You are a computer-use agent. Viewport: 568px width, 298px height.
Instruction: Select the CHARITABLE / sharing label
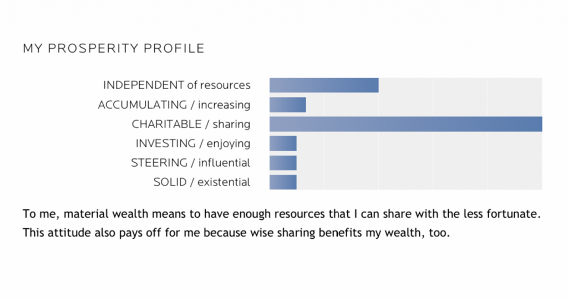click(191, 124)
